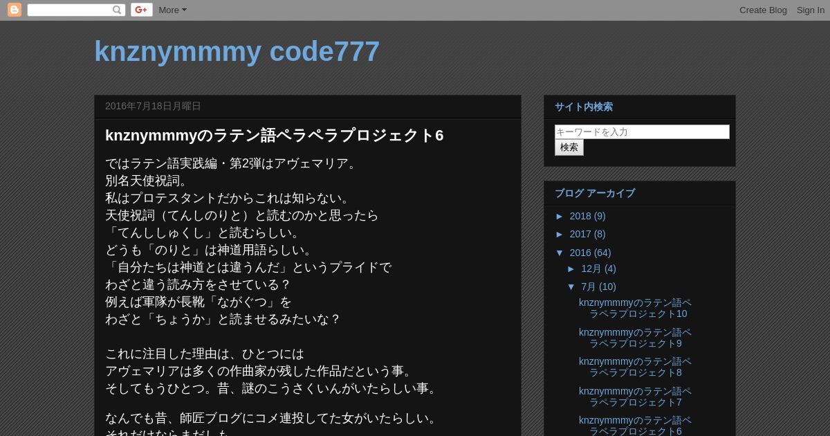Expand the 2017 archive triangle
The image size is (830, 436).
pyautogui.click(x=560, y=234)
